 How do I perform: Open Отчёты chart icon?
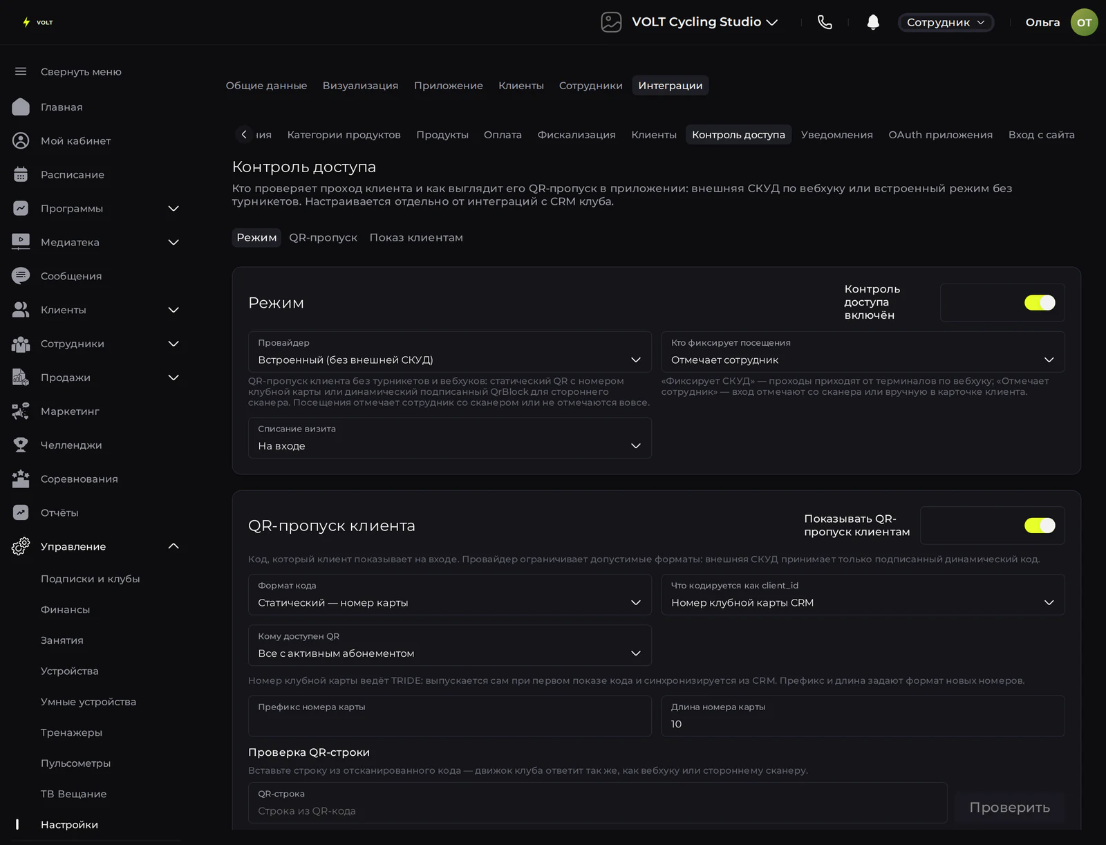21,512
